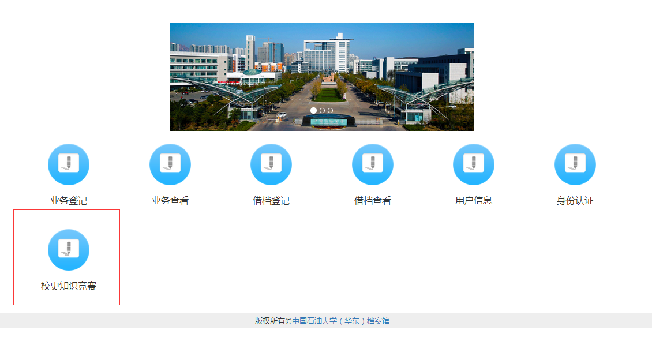Click the 业务登记 text label
This screenshot has width=652, height=341.
(x=69, y=201)
